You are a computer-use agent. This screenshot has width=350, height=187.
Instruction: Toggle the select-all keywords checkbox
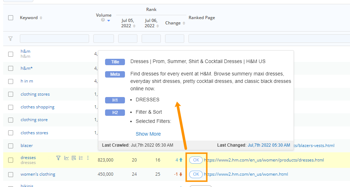pyautogui.click(x=11, y=18)
